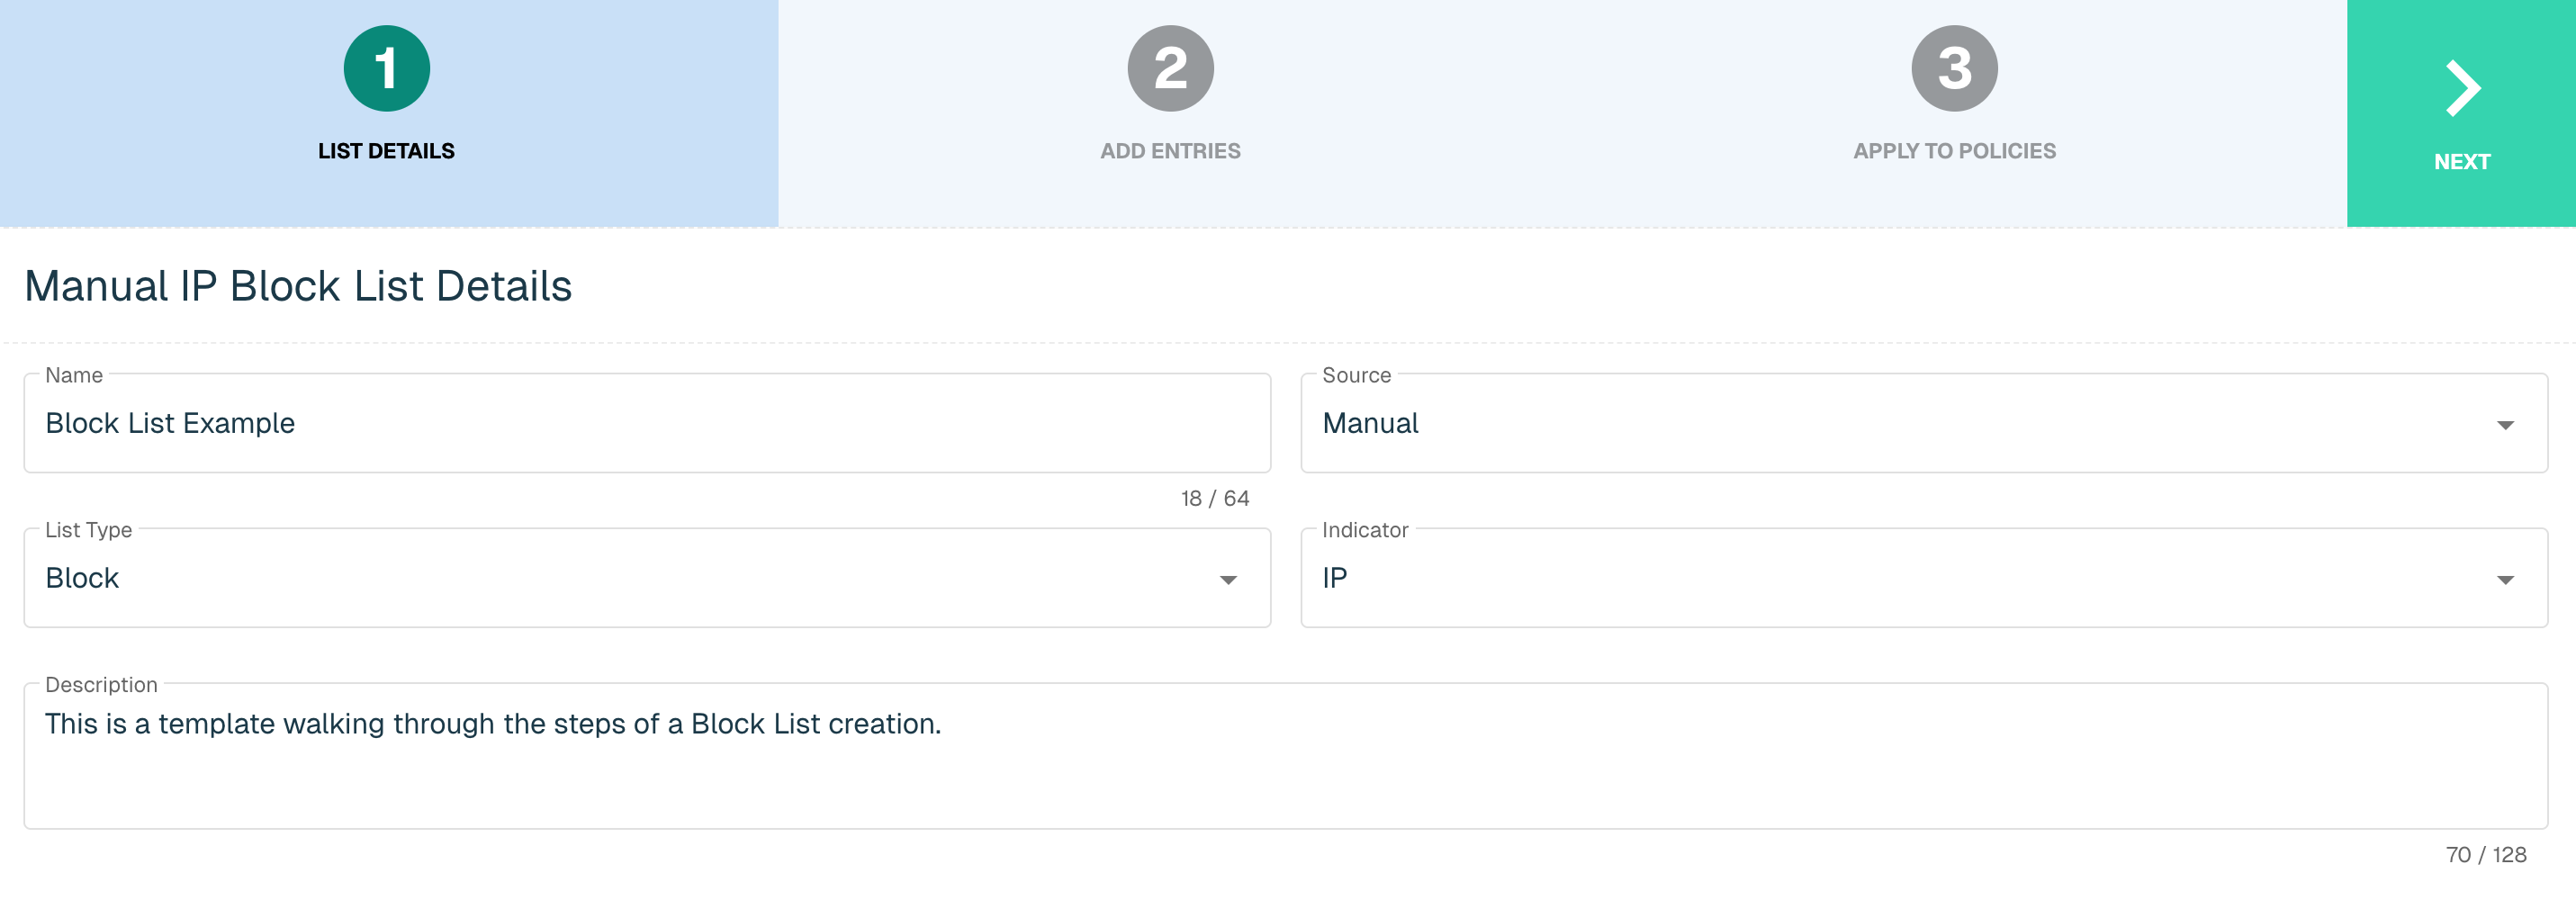Go to Apply to Policies step label
The height and width of the screenshot is (909, 2576).
(x=1954, y=151)
